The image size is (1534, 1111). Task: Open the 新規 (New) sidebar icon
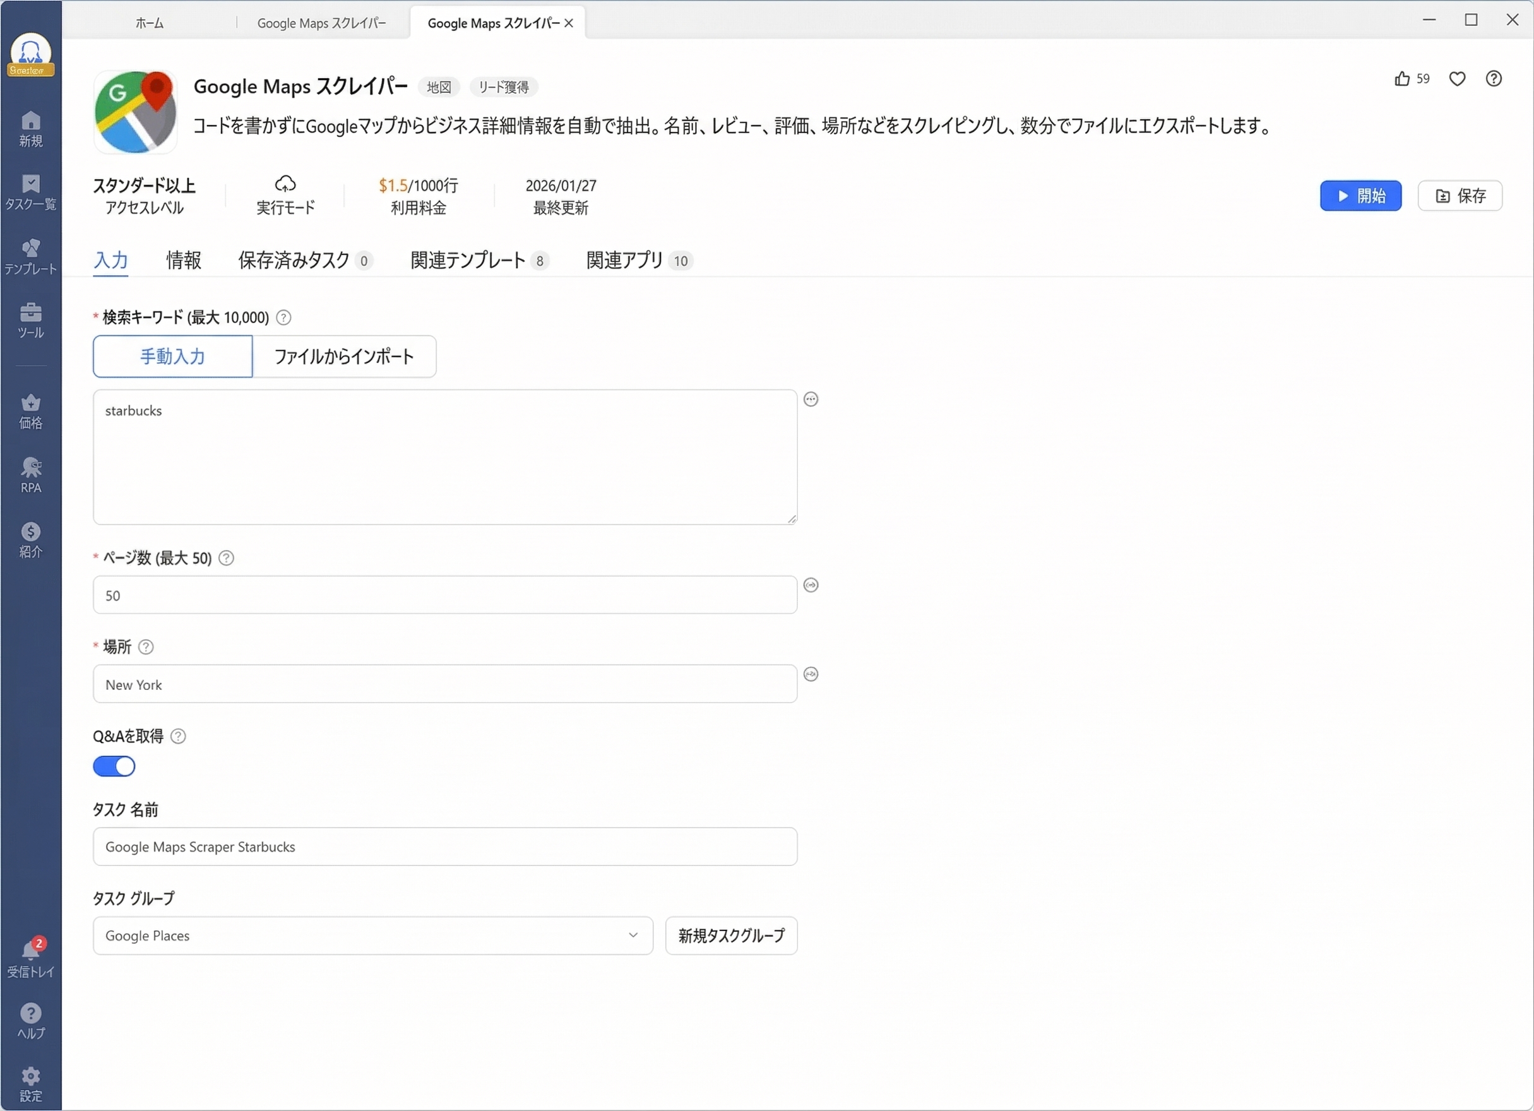(x=30, y=129)
